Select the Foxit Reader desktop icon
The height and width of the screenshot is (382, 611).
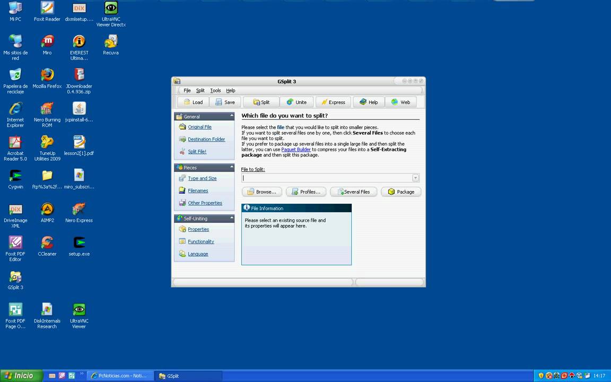[x=47, y=12]
